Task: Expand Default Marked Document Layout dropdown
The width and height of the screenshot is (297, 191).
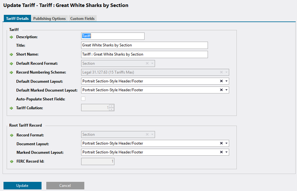Action: click(x=227, y=90)
